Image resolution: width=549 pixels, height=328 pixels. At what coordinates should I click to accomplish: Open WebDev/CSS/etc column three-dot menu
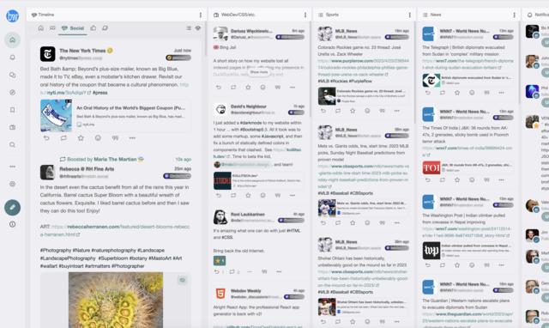click(305, 15)
